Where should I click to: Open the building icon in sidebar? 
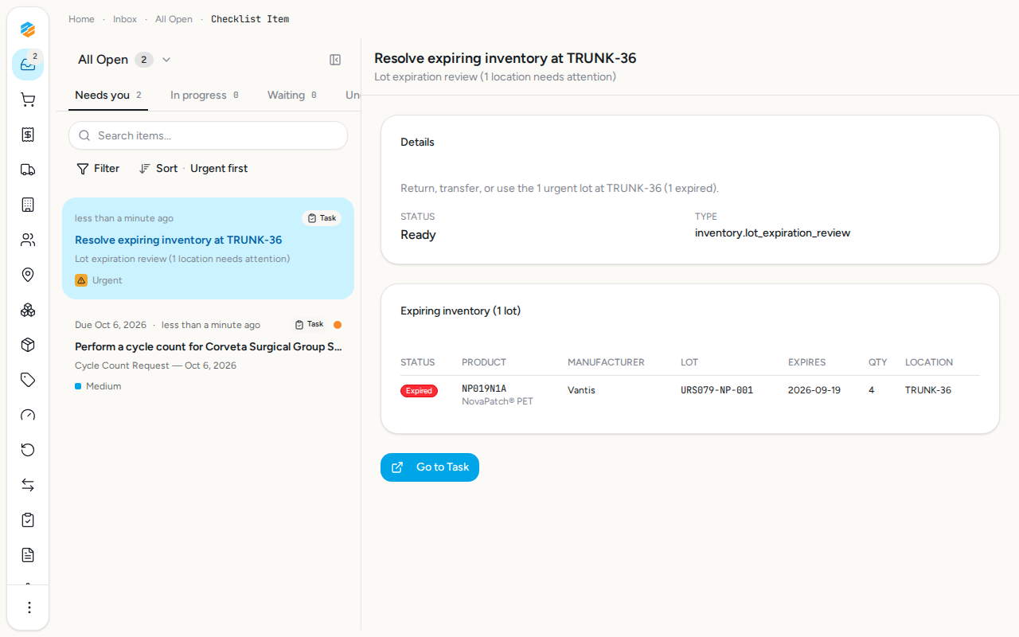(28, 205)
